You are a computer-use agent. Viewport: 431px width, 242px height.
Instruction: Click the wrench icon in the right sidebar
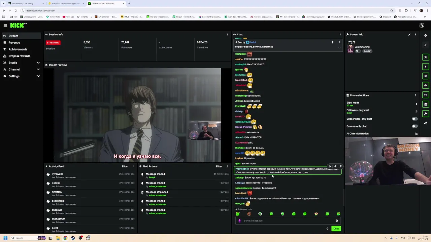tap(426, 114)
